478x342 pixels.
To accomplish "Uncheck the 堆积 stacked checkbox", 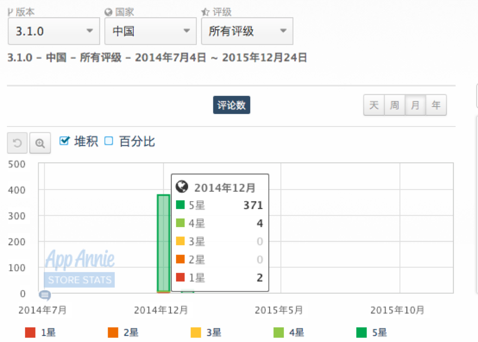I will pyautogui.click(x=64, y=141).
